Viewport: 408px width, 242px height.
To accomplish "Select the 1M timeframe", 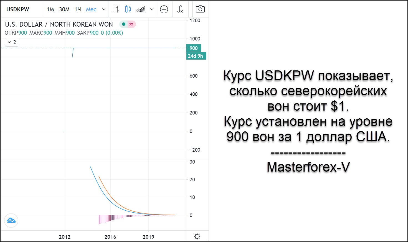I will (x=50, y=9).
